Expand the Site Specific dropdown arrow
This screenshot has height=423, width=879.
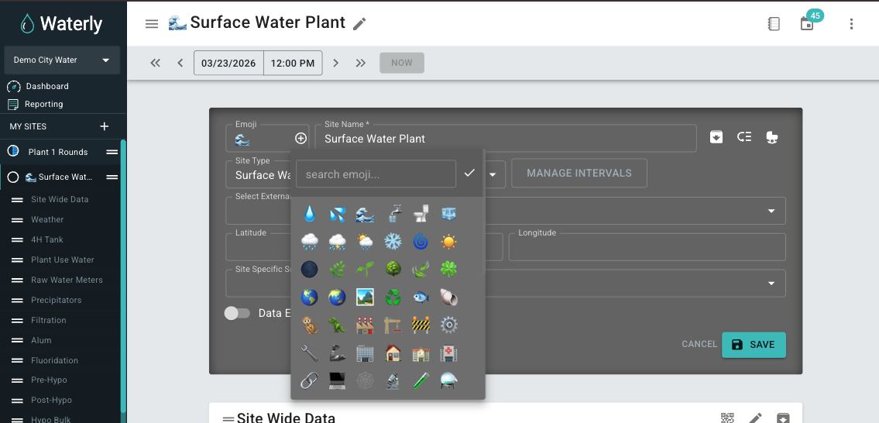pyautogui.click(x=771, y=284)
